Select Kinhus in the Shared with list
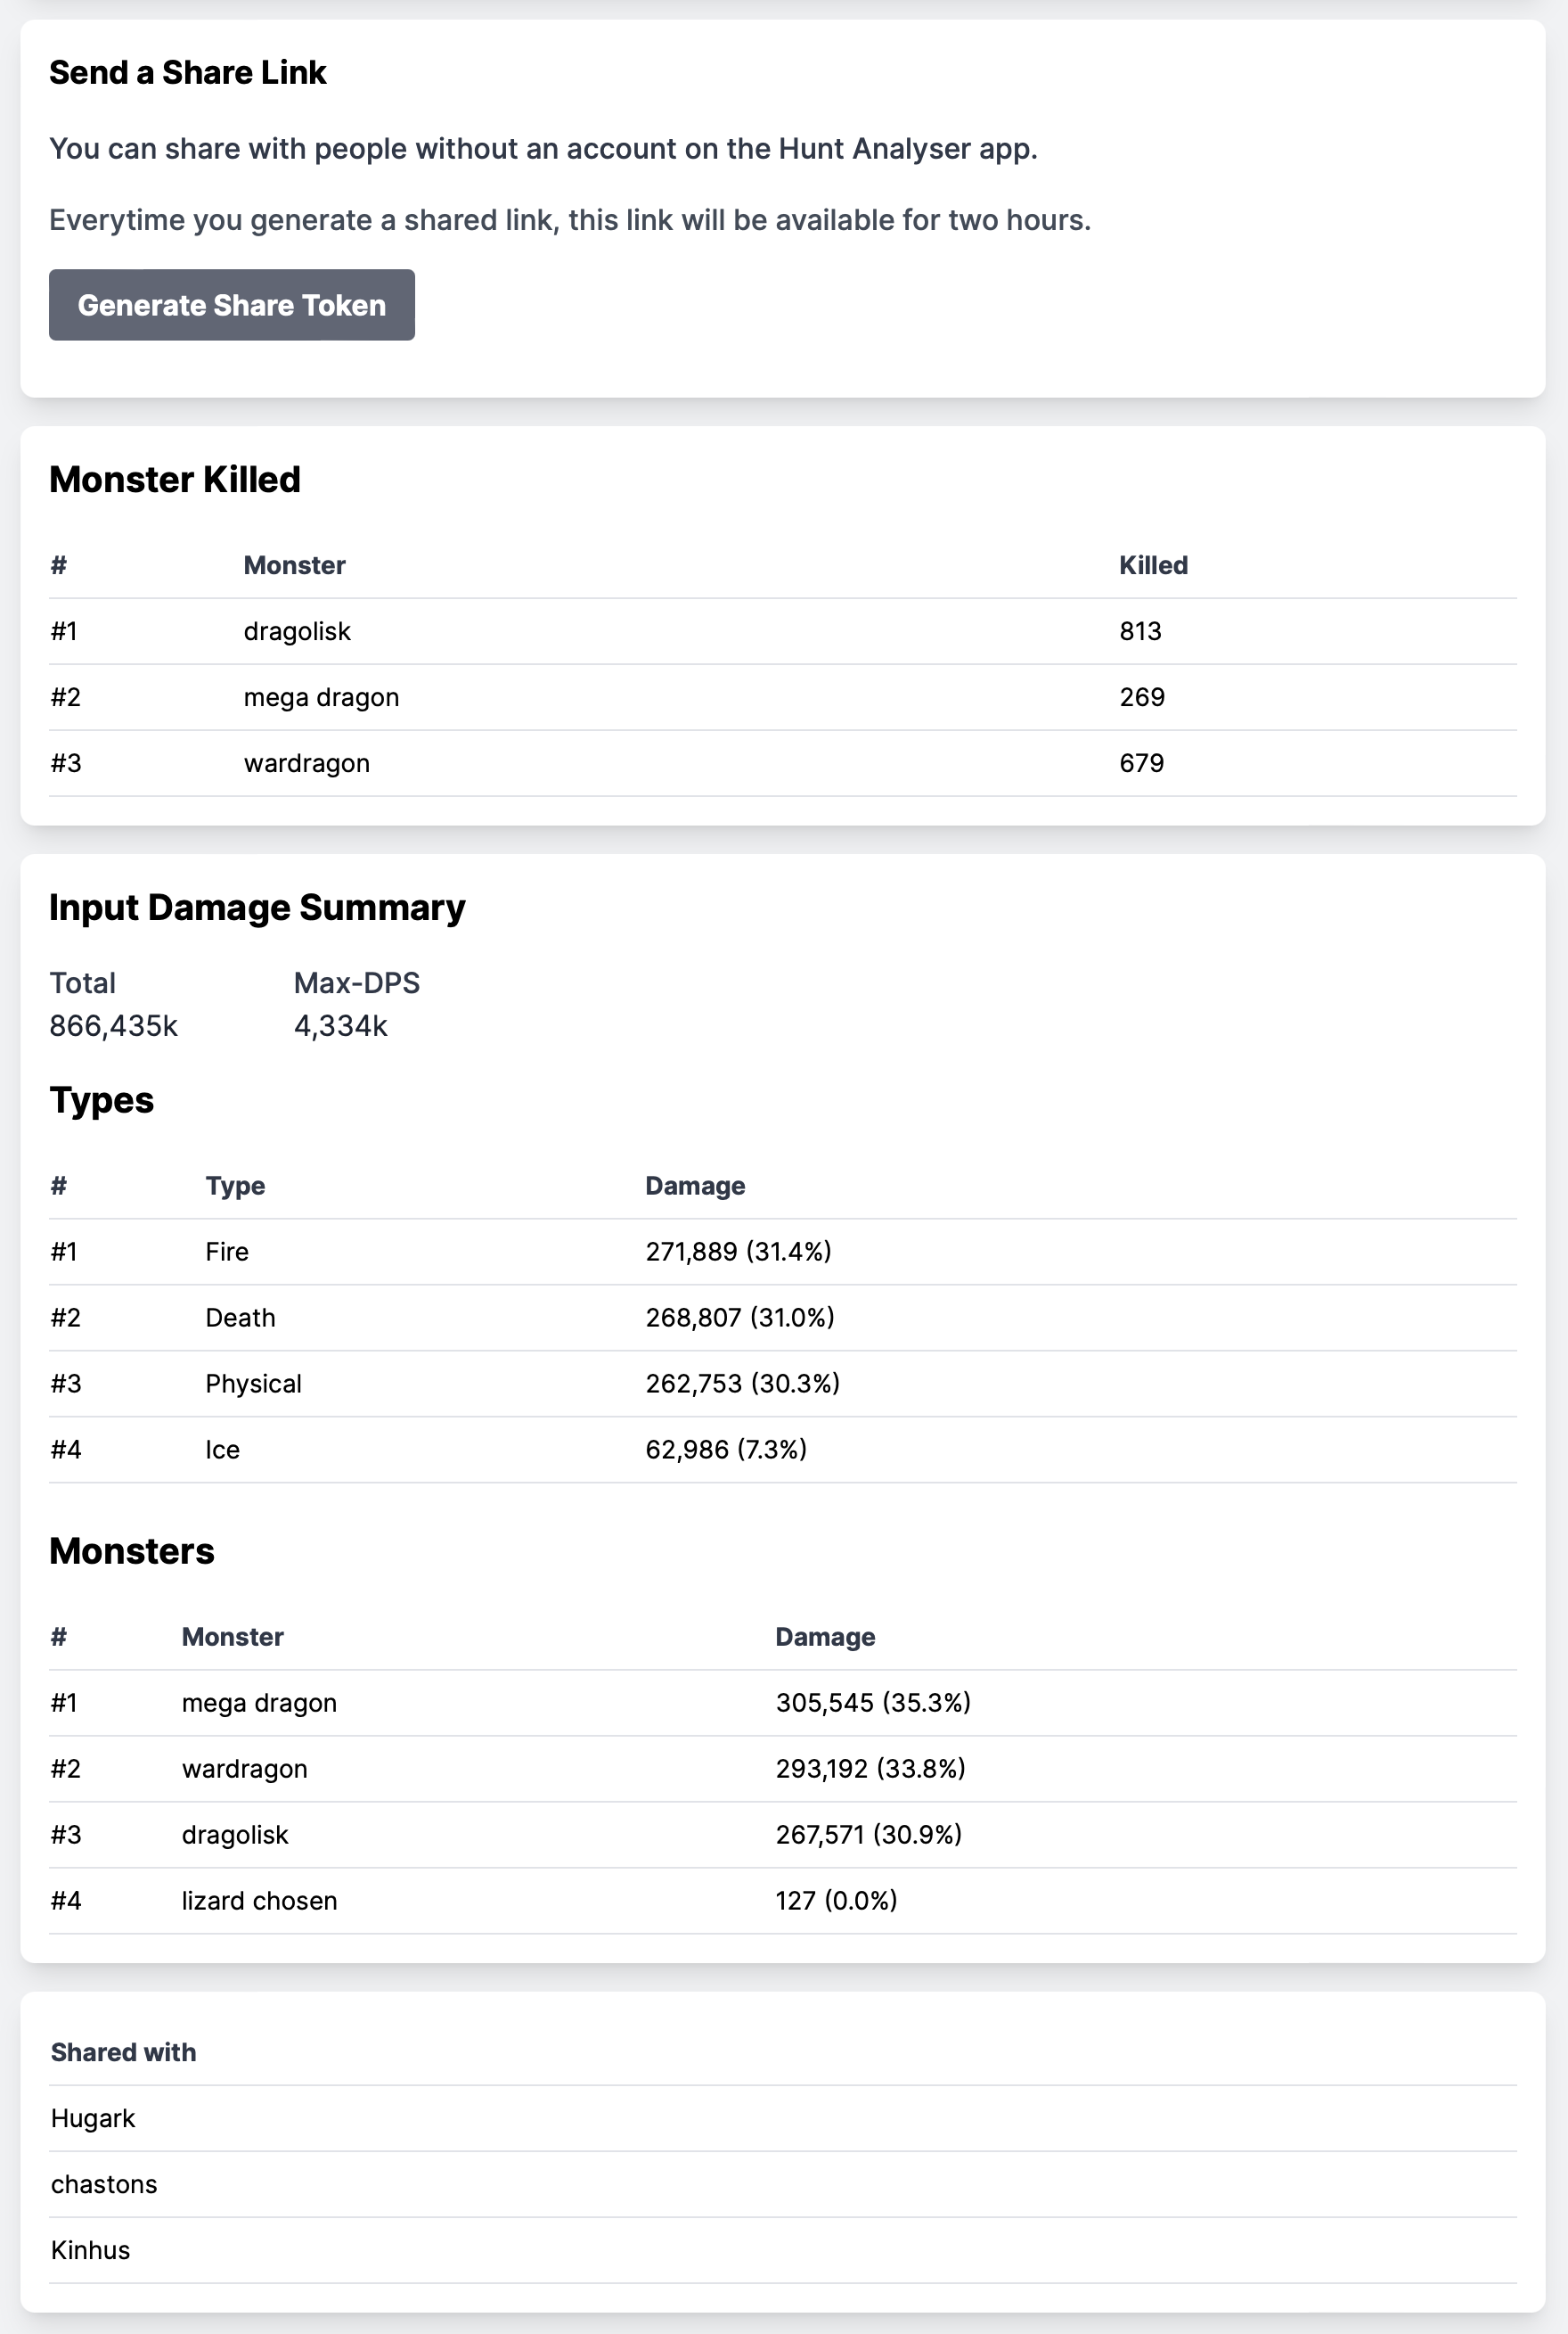Viewport: 1568px width, 2334px height. [x=91, y=2251]
